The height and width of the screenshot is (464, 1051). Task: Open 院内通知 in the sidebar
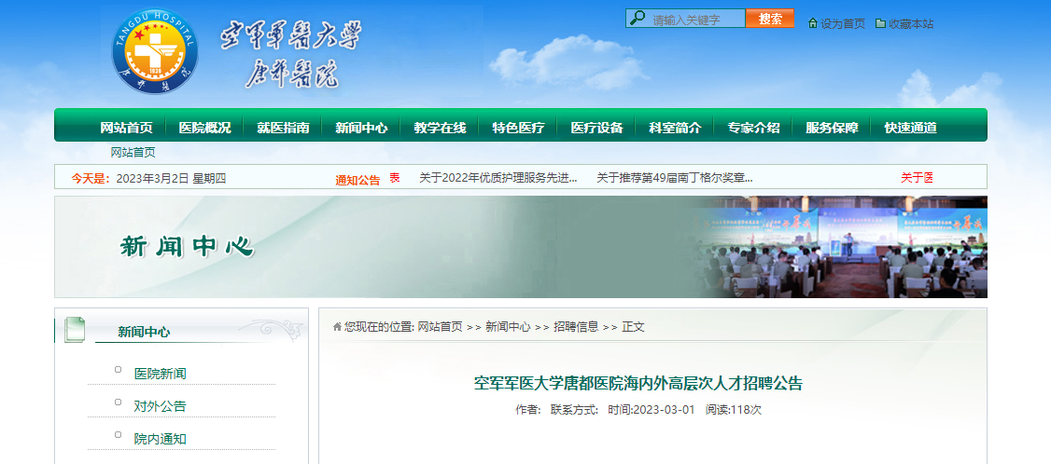click(161, 439)
